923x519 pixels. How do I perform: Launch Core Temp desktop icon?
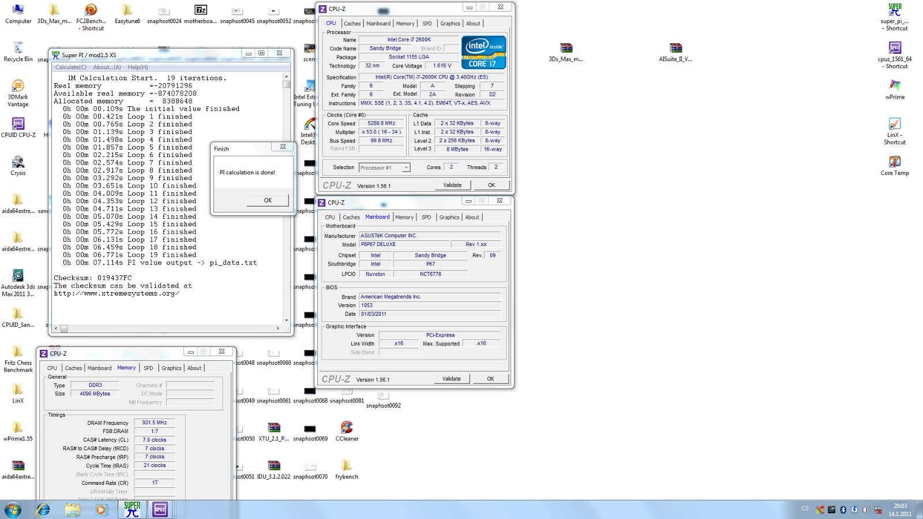(895, 166)
